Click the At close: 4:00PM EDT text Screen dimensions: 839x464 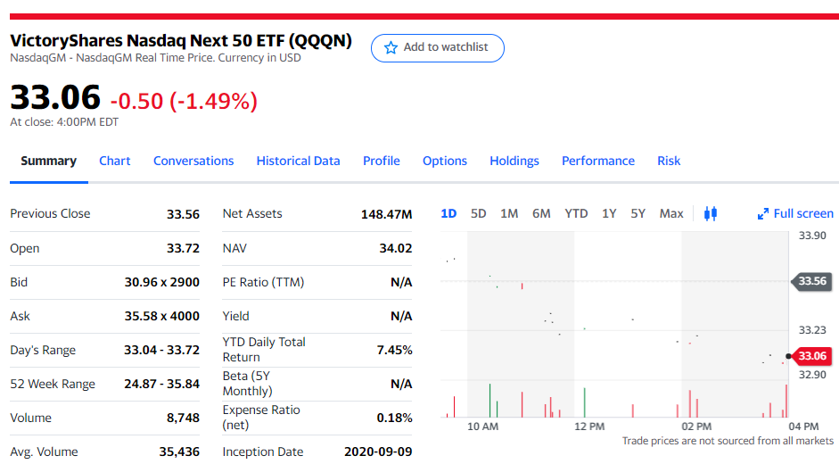point(64,122)
